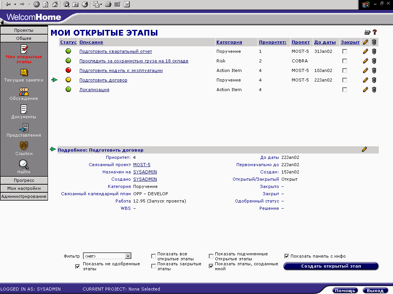Open Back button history dropdown arrow
Viewport: 393px width, 294px height.
(x=15, y=5)
